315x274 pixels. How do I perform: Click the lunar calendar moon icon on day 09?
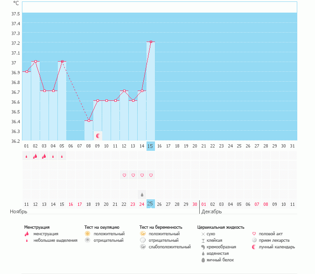(x=98, y=136)
